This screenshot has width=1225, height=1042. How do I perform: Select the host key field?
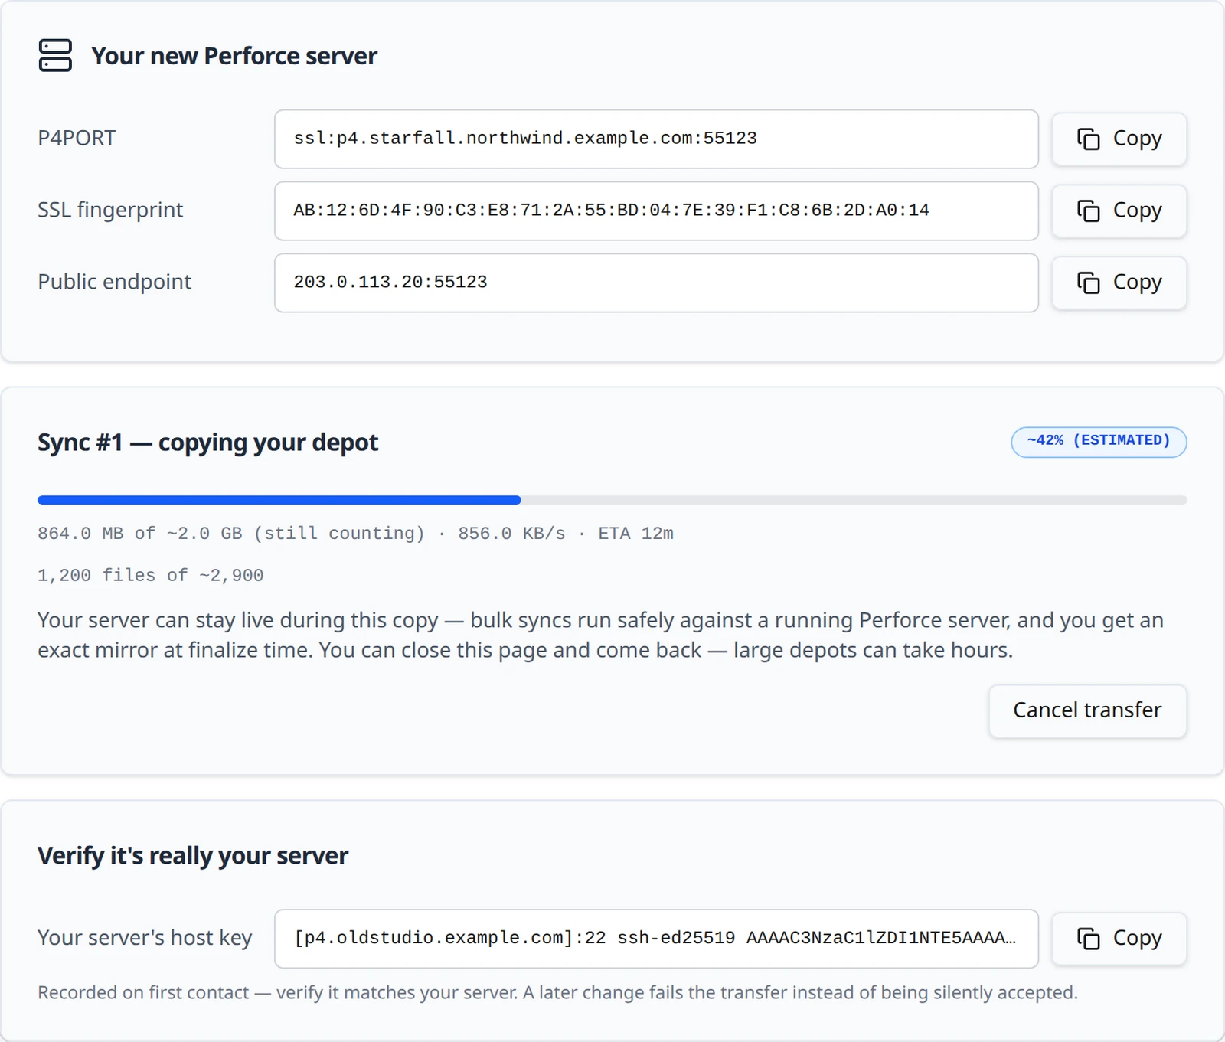coord(656,938)
